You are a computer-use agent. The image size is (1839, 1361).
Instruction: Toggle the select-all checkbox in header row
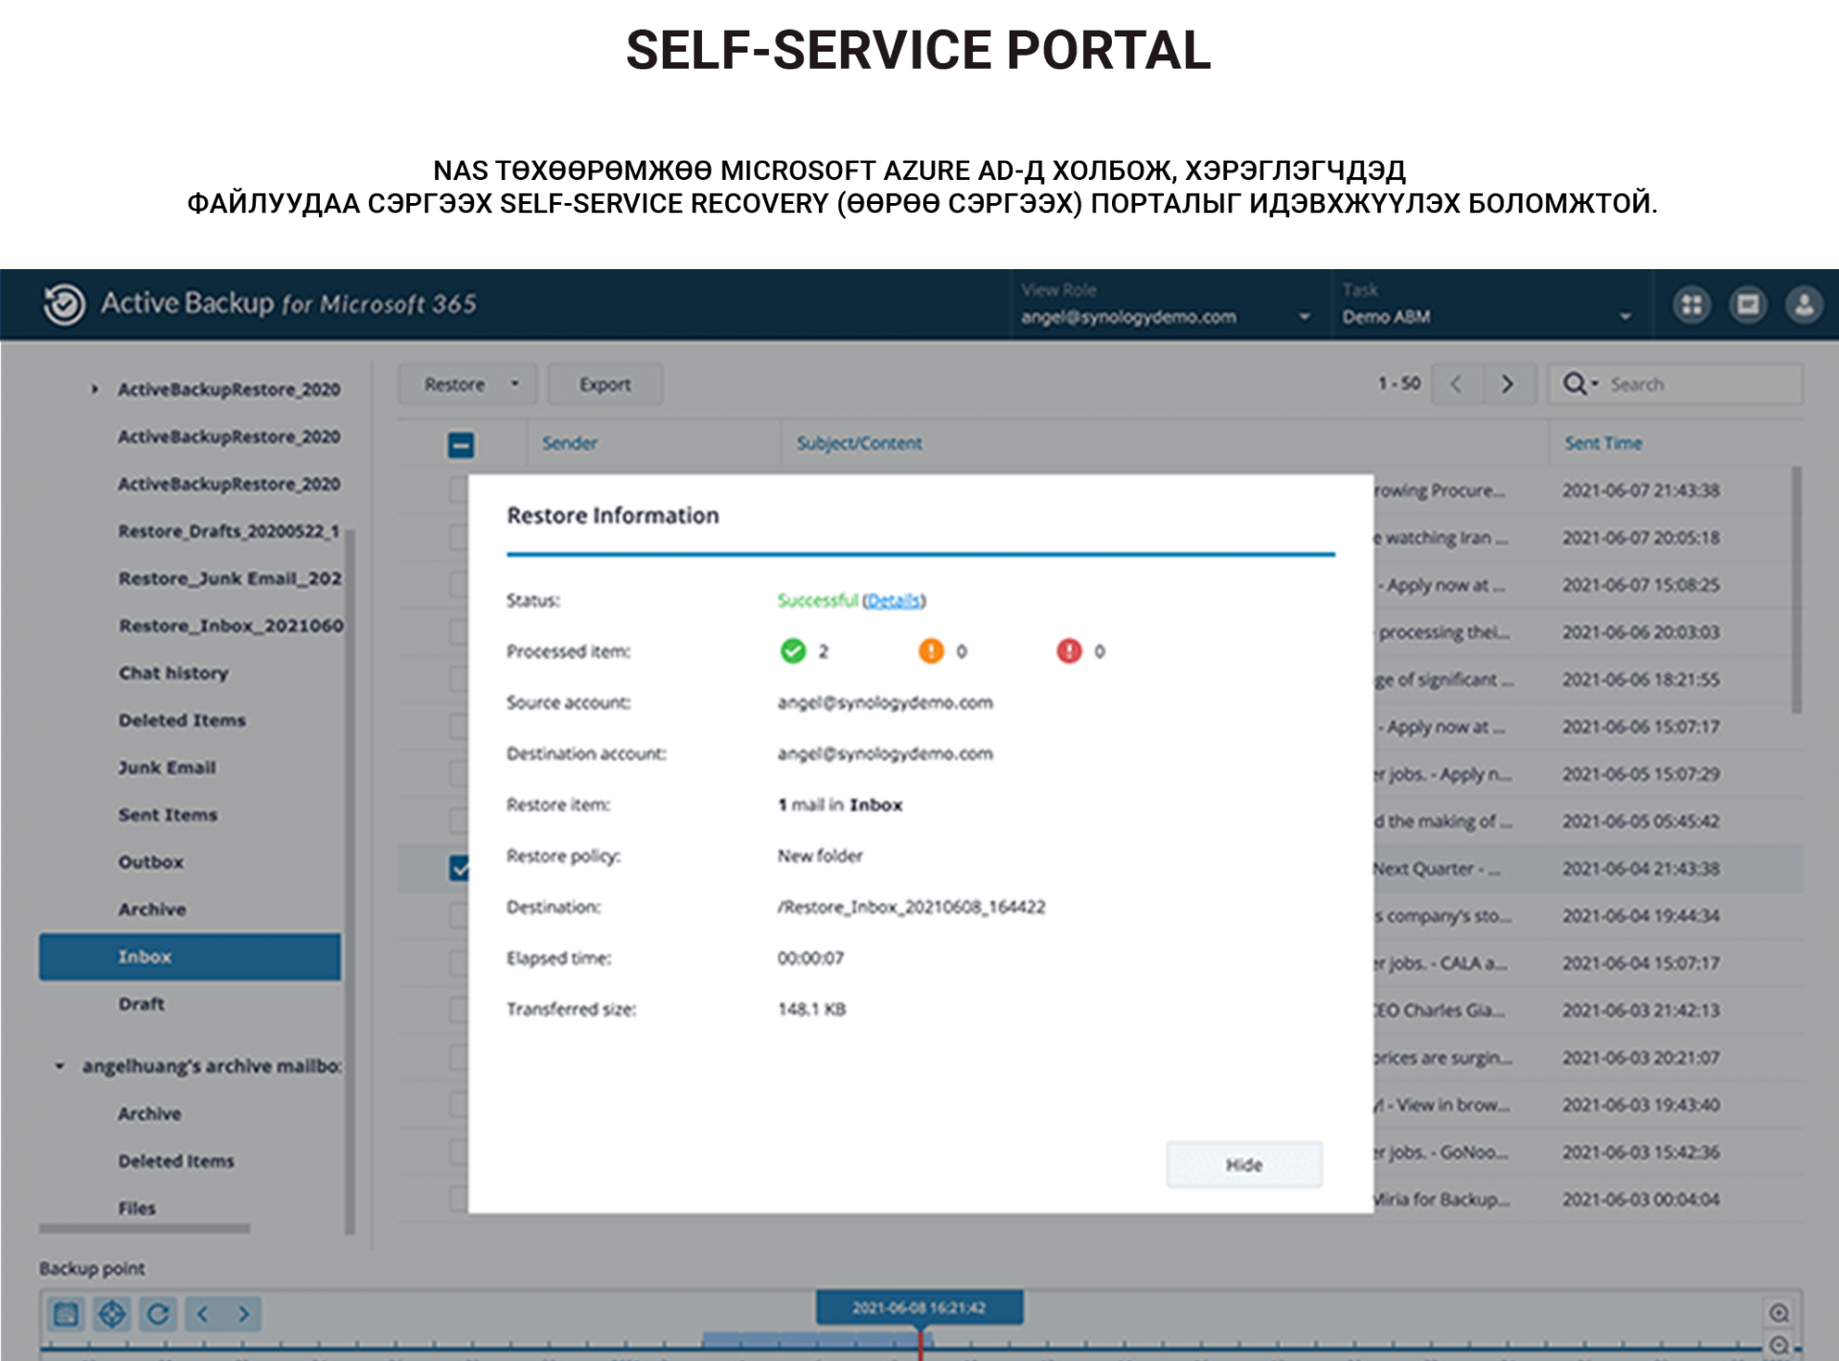point(461,444)
